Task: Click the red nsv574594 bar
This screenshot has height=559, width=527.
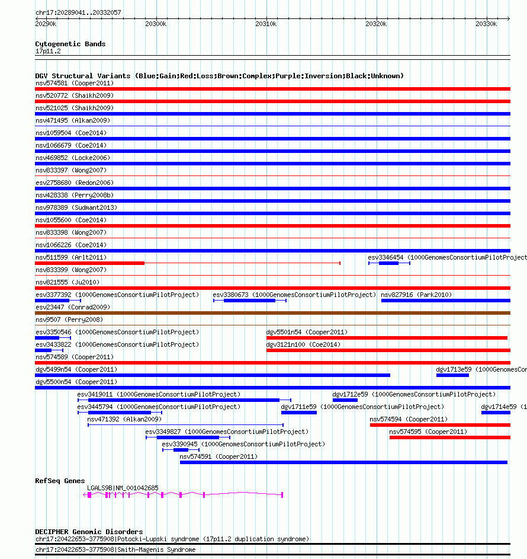Action: (440, 425)
